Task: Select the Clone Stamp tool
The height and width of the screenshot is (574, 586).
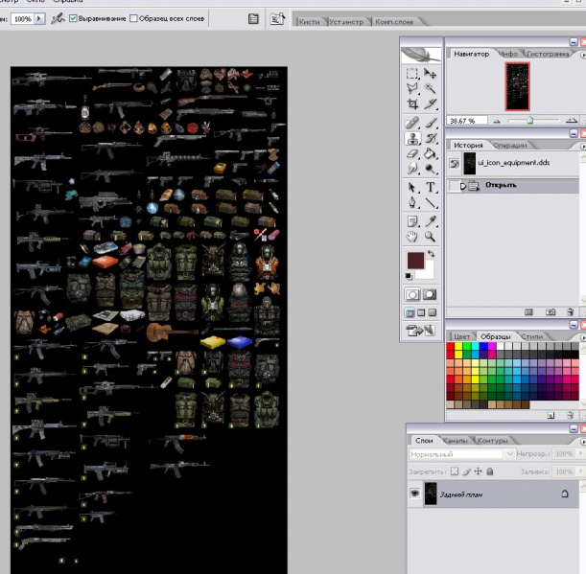Action: pyautogui.click(x=412, y=139)
